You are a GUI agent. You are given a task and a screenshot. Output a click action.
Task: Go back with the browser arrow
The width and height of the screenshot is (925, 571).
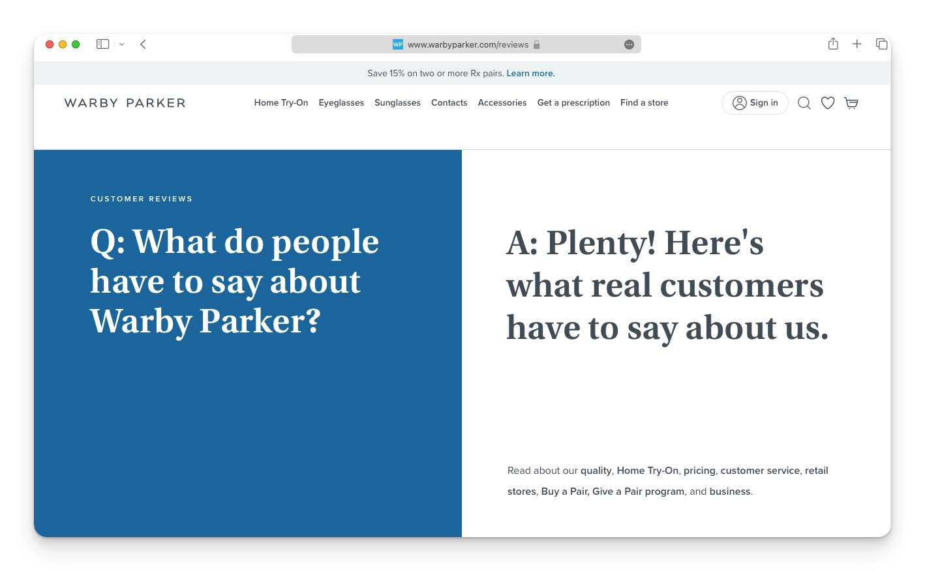point(143,44)
